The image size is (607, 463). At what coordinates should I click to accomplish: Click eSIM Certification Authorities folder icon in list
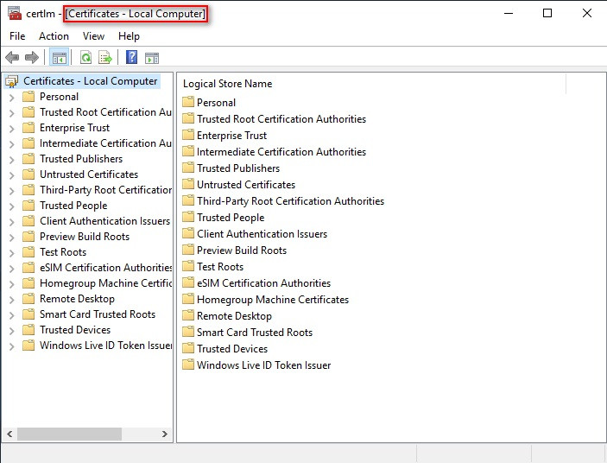[188, 282]
